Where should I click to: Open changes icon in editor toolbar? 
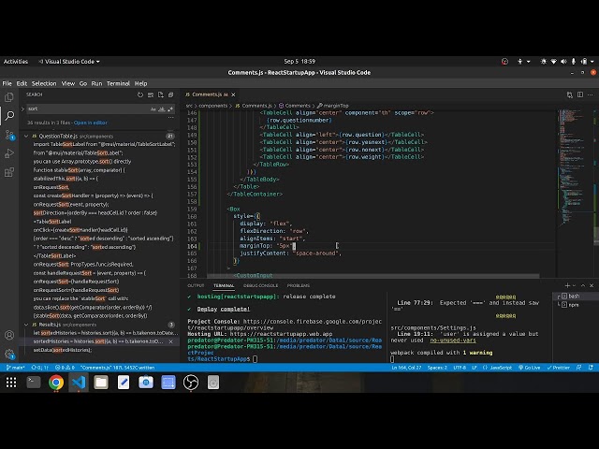[x=570, y=94]
